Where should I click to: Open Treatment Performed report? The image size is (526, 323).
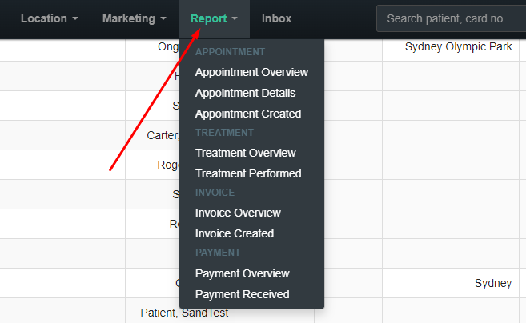[x=248, y=173]
